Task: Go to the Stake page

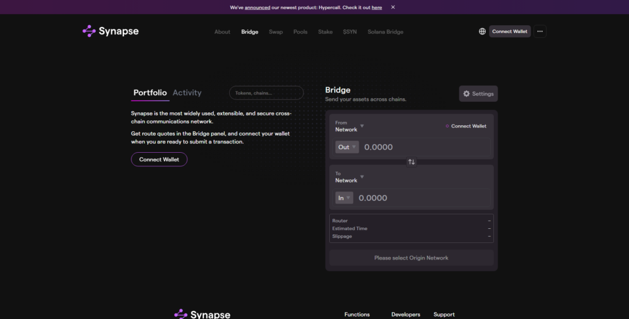Action: point(326,32)
